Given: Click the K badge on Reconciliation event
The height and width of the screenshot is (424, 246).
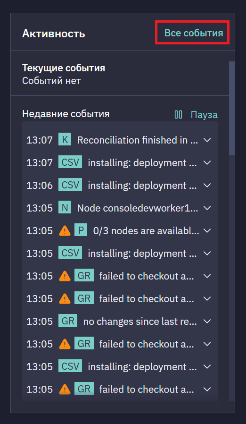Looking at the screenshot, I should (x=65, y=140).
